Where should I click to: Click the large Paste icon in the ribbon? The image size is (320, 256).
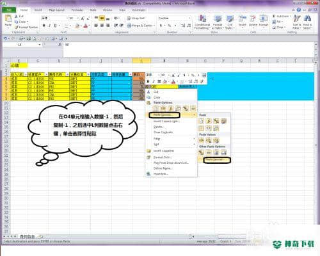coord(8,21)
